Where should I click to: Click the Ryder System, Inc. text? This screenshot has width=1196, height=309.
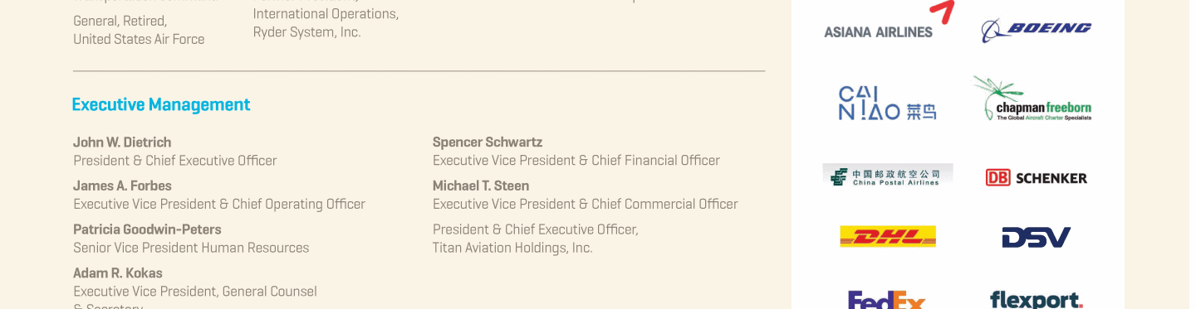307,32
